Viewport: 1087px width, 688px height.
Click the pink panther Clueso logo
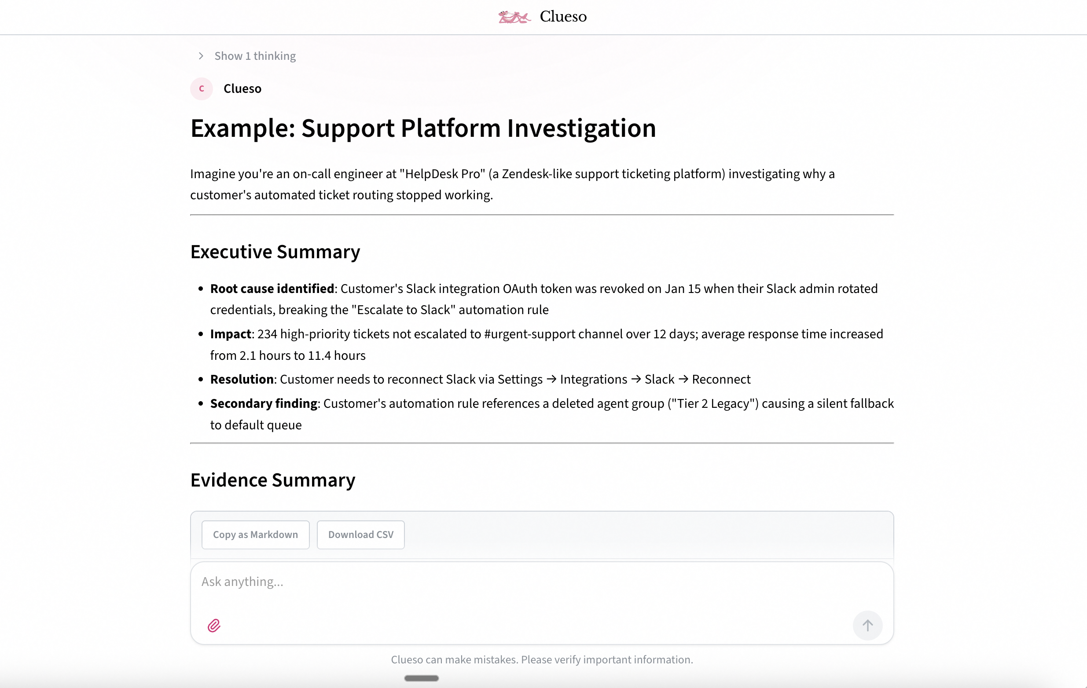coord(514,17)
